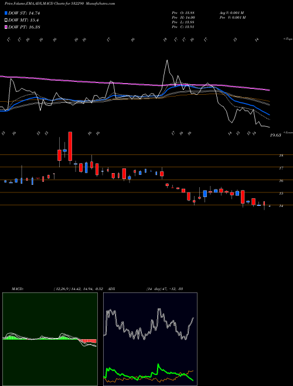Click the '<Tops' label at right edge

(288, 39)
